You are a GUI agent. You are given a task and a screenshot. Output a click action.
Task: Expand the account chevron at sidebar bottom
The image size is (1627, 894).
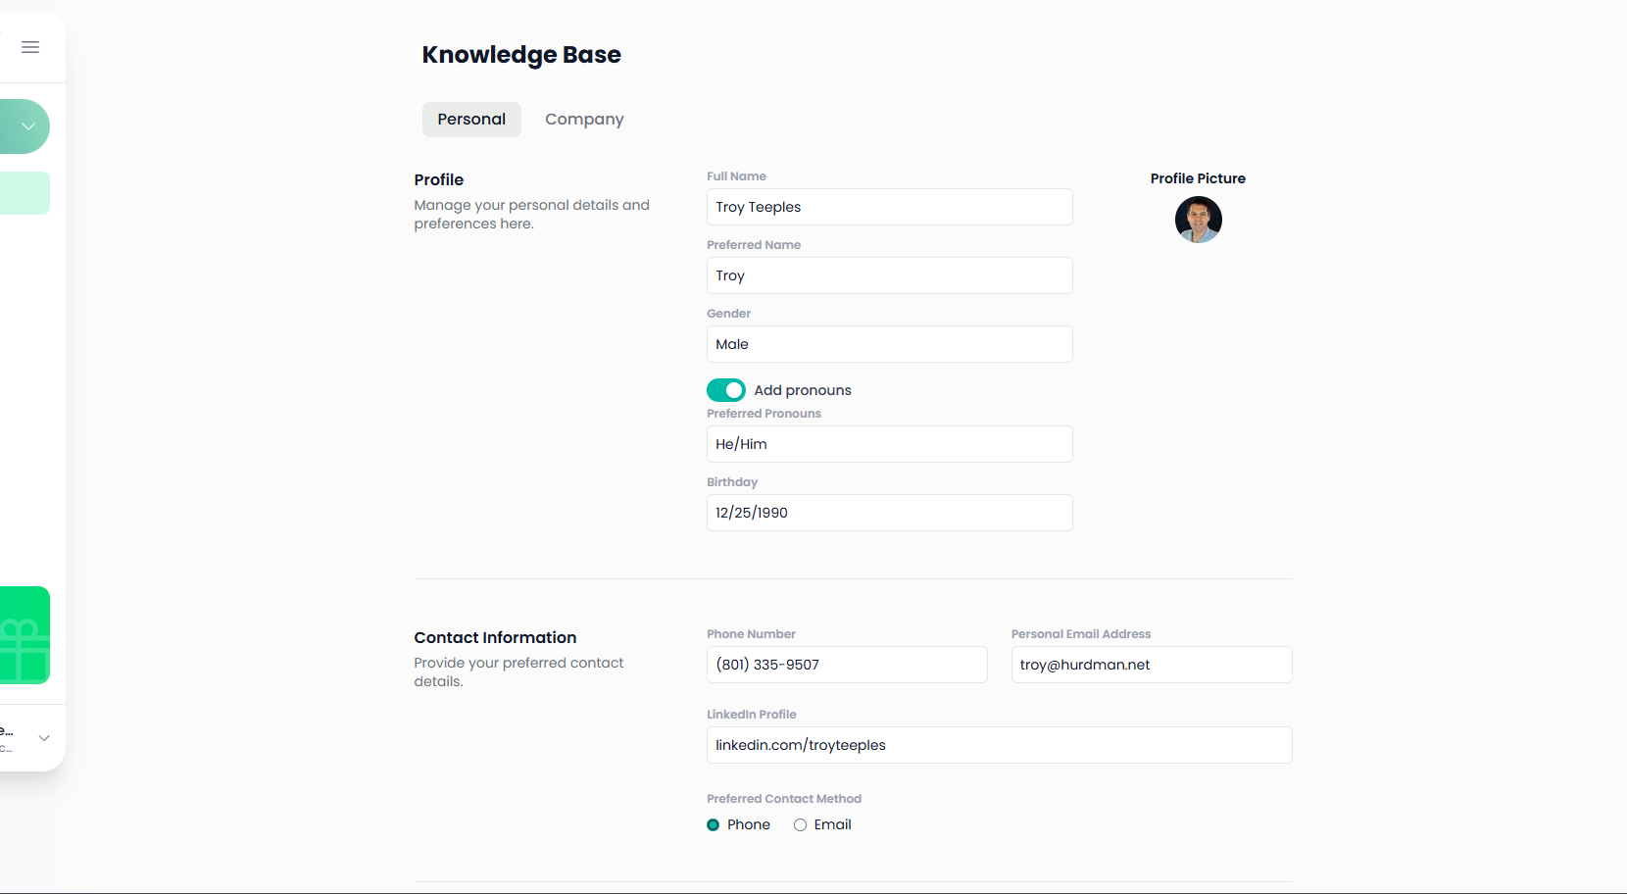44,738
